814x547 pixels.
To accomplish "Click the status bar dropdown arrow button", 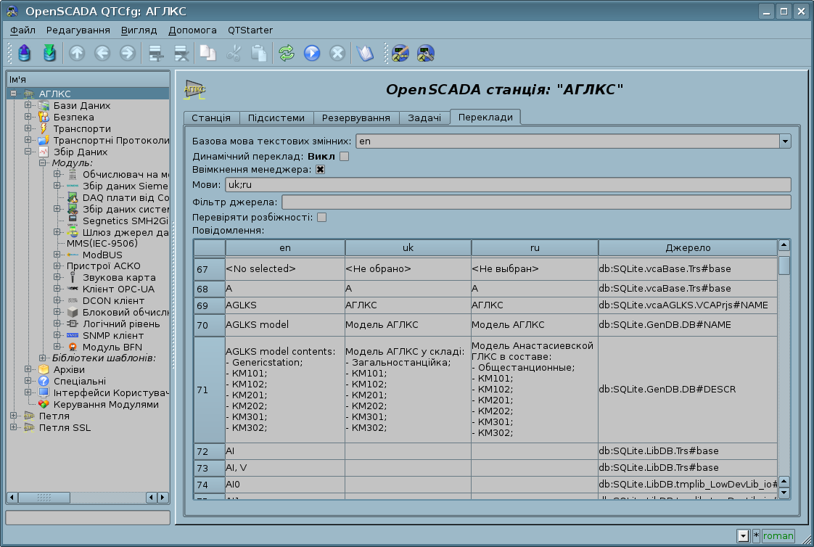I will click(x=743, y=535).
